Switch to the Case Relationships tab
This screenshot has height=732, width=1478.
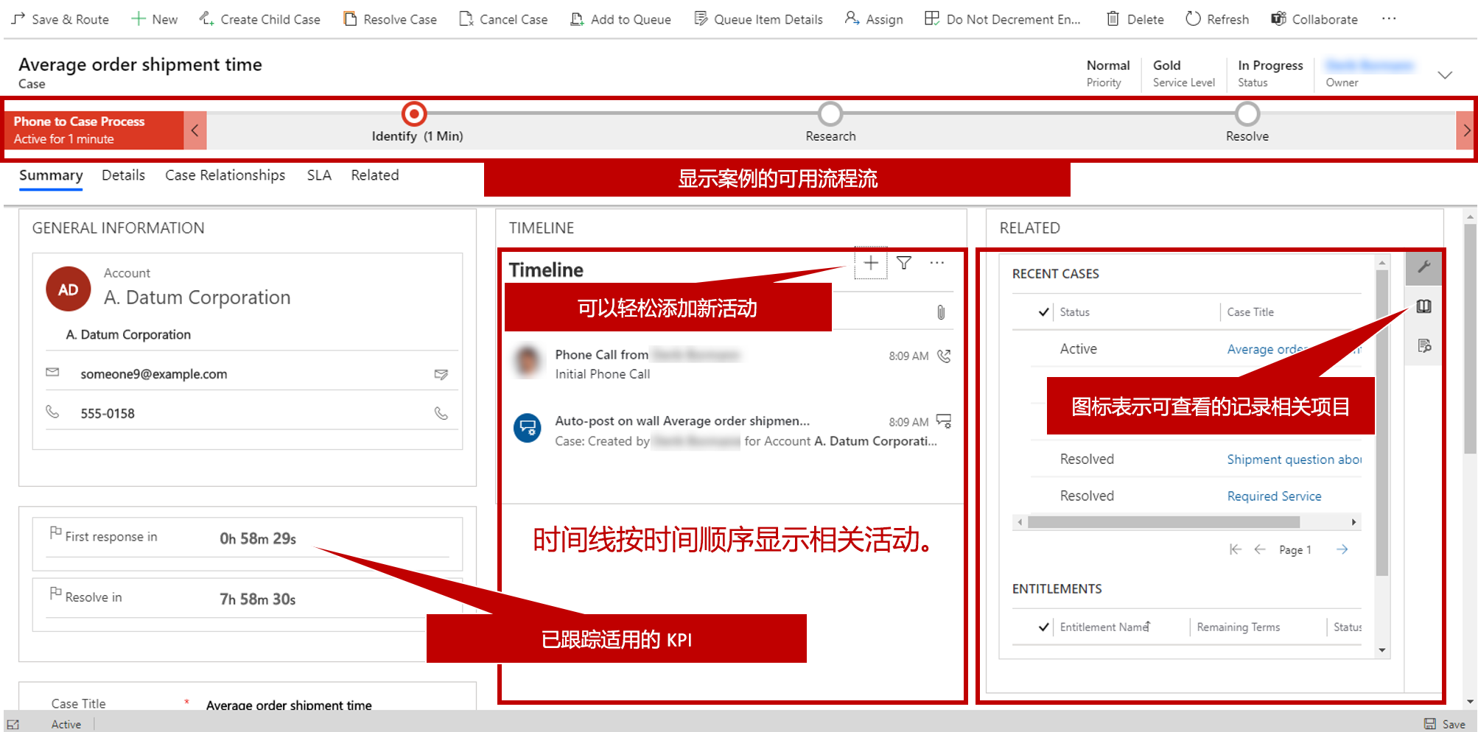[x=225, y=175]
